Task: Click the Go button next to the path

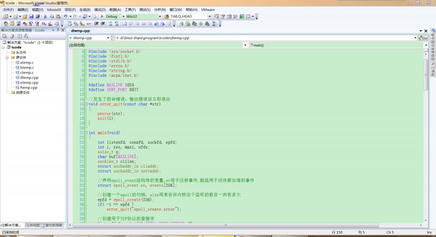Action: tap(423, 38)
